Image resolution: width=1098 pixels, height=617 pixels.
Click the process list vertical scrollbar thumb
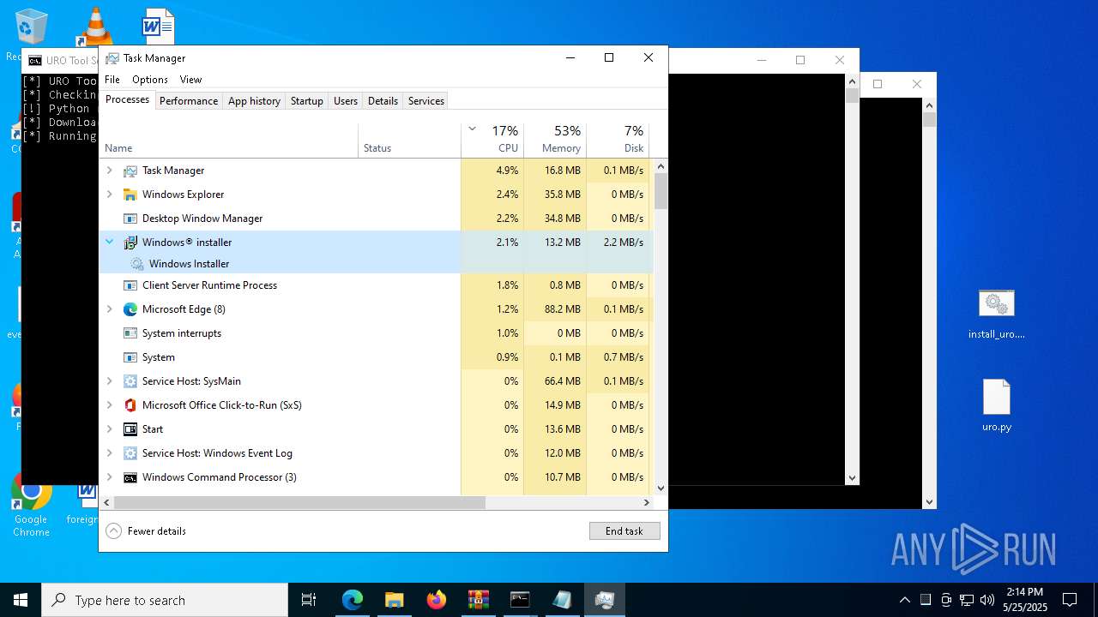661,192
